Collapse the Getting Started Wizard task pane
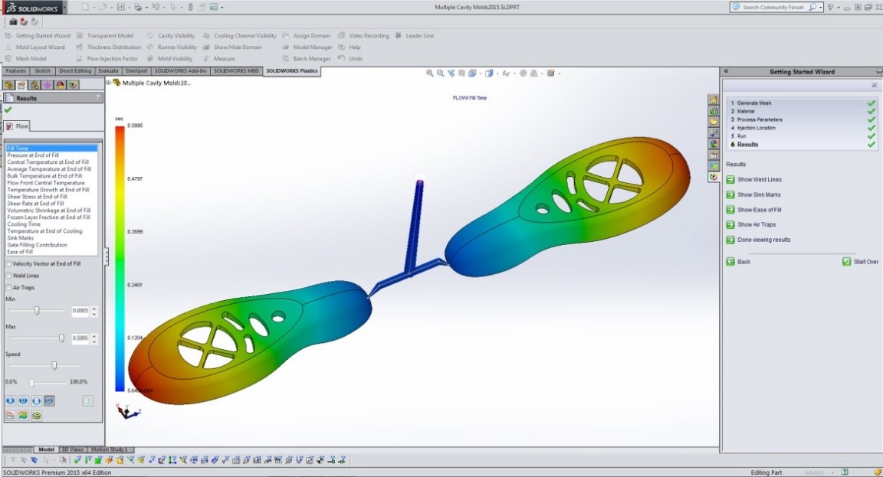 point(727,71)
